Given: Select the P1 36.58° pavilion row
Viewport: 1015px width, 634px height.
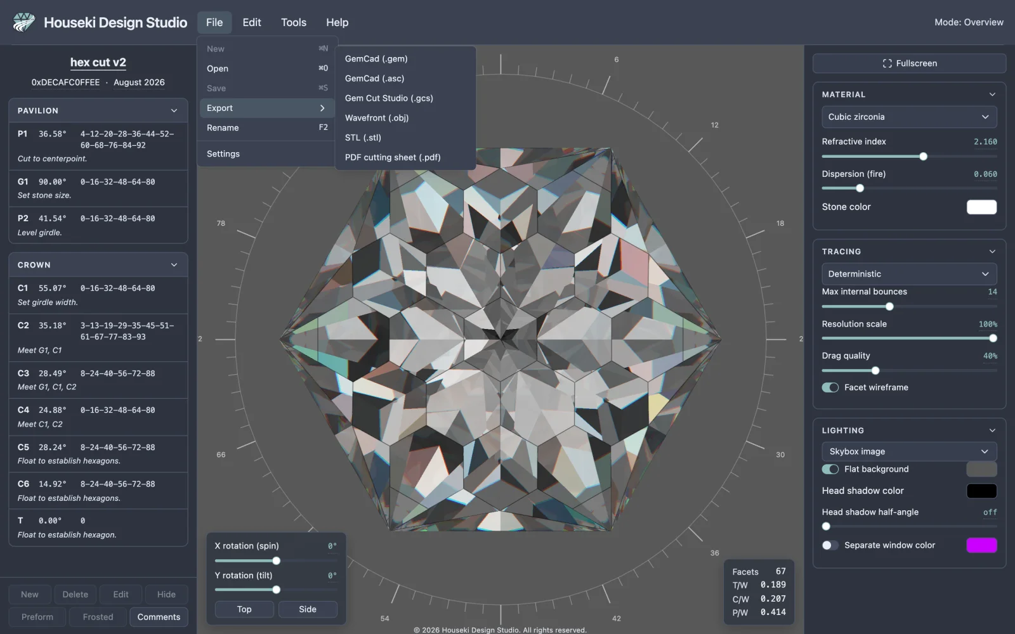Looking at the screenshot, I should (x=98, y=146).
